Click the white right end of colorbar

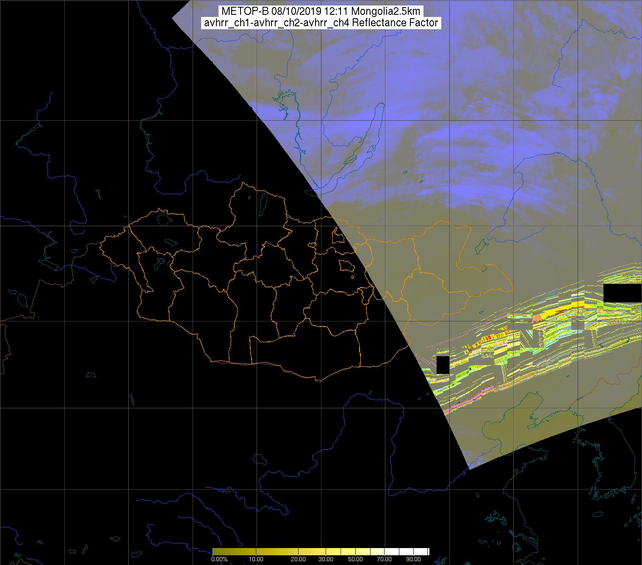pos(426,551)
